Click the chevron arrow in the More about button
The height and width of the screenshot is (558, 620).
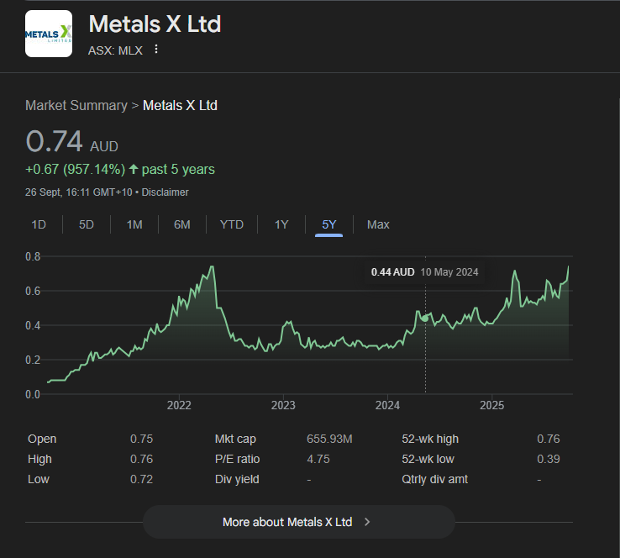click(367, 522)
